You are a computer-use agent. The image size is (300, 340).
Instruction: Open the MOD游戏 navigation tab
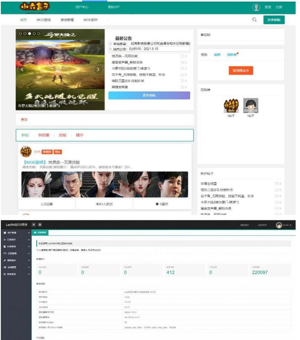coord(44,20)
